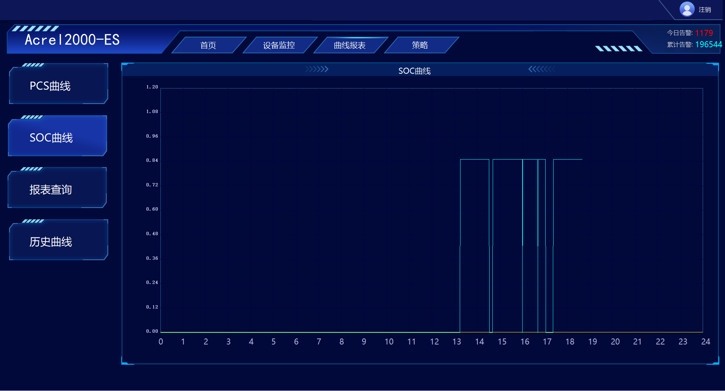Click the striped decoration beside alarm panel
Image resolution: width=725 pixels, height=391 pixels.
pos(619,48)
